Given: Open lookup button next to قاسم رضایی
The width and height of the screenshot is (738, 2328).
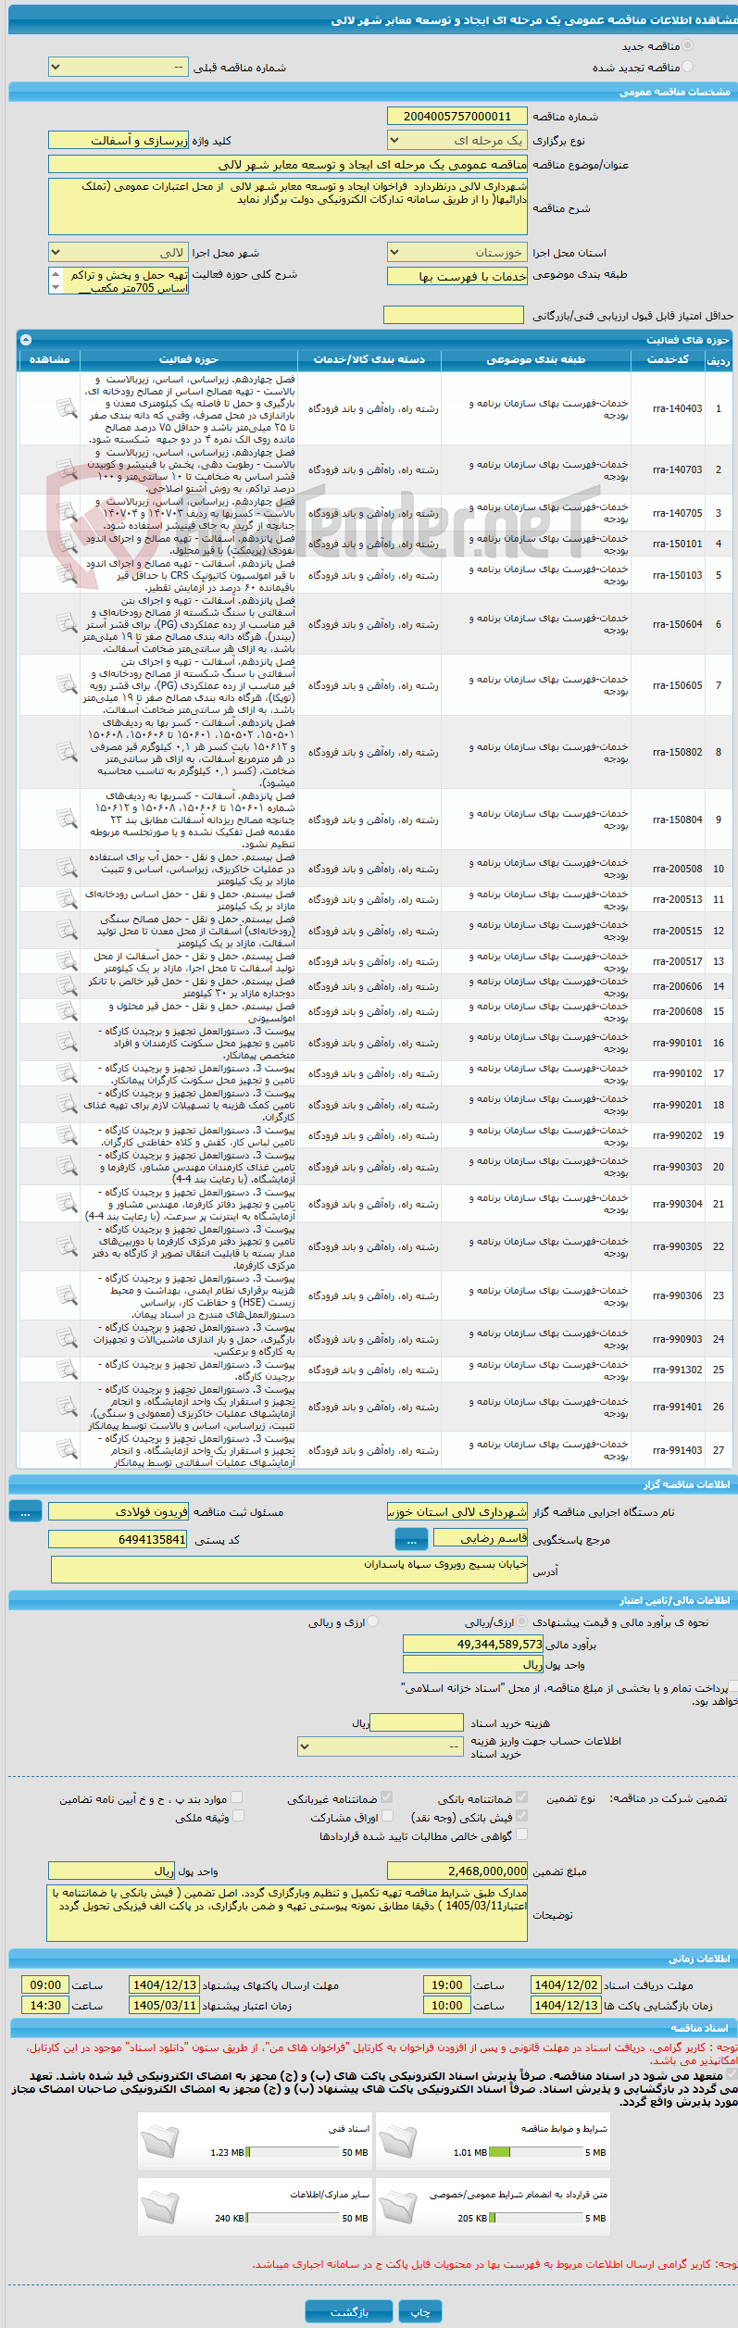Looking at the screenshot, I should click(x=411, y=1539).
